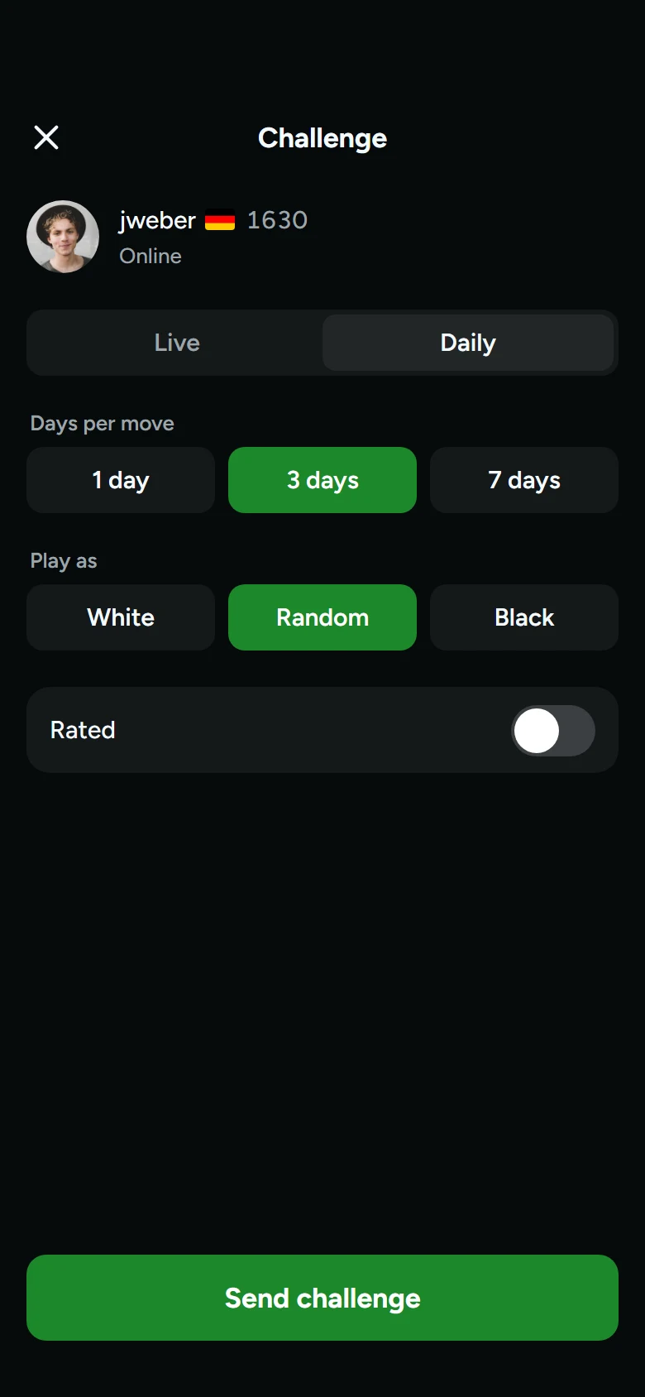The image size is (645, 1397).
Task: Select the Daily tab
Action: 468,343
